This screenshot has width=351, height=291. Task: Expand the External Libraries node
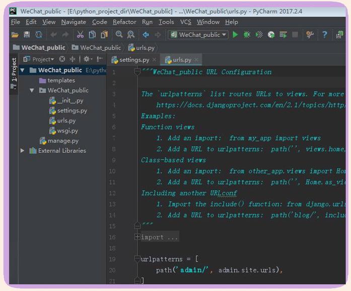pos(22,151)
